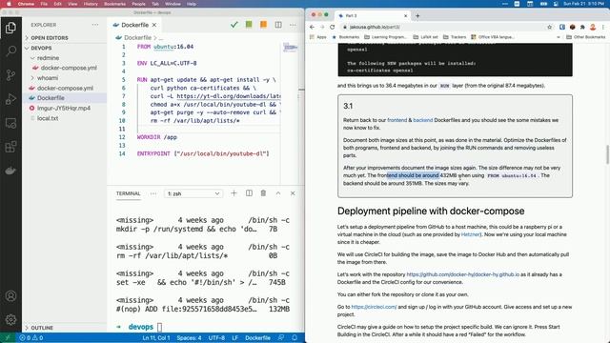Click the code minimap in editor
This screenshot has width=610, height=343.
point(290,48)
